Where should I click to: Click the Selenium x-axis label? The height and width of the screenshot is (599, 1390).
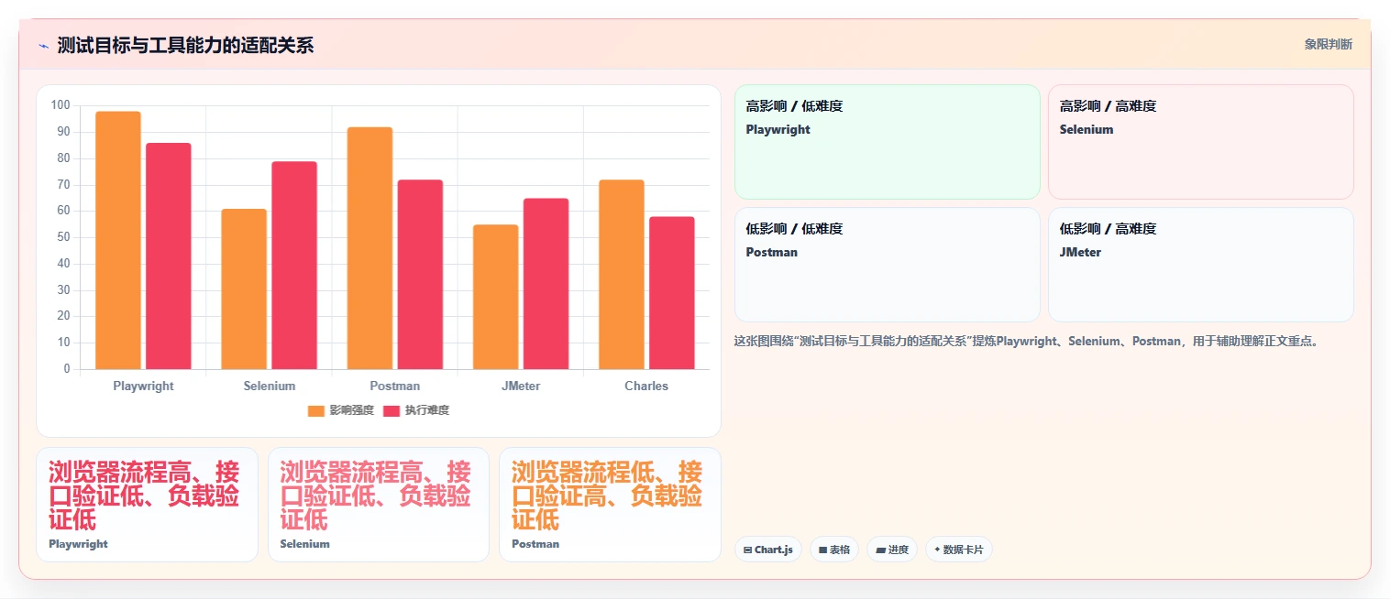click(270, 386)
